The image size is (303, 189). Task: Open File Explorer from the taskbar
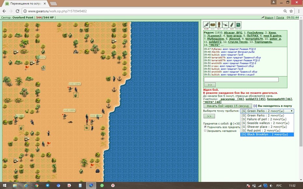(x=15, y=185)
